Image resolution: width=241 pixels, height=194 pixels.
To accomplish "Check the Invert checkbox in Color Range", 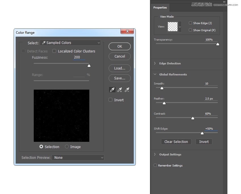I will click(x=110, y=100).
